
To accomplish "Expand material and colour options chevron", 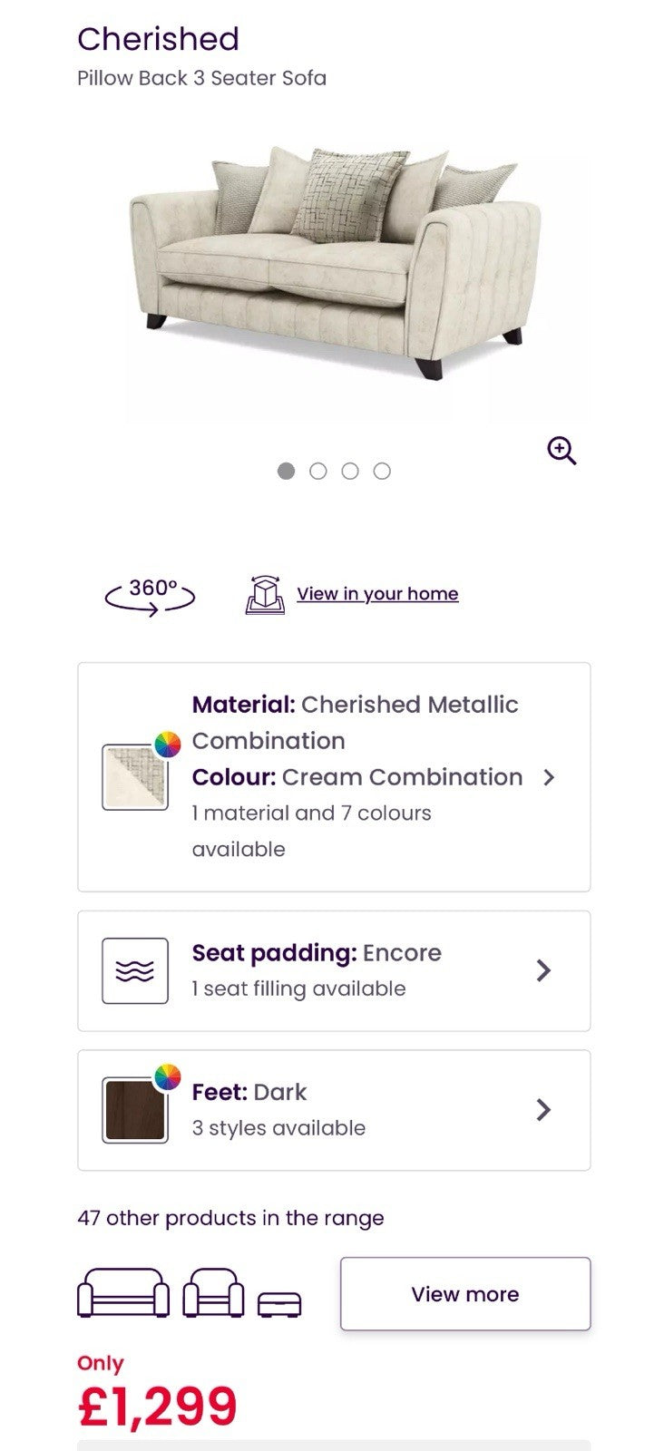I will [x=548, y=777].
